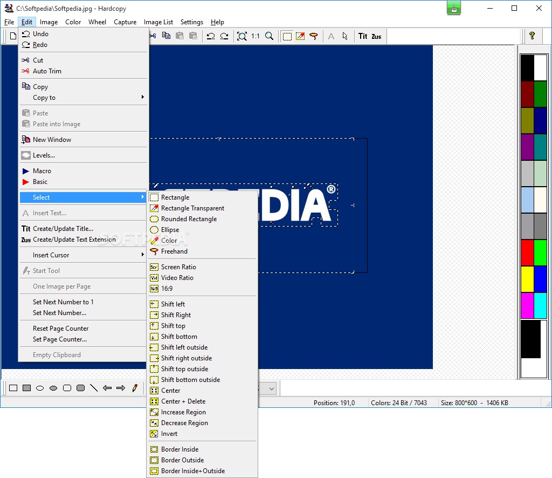552x478 pixels.
Task: Select the line drawing tool
Action: [x=94, y=388]
